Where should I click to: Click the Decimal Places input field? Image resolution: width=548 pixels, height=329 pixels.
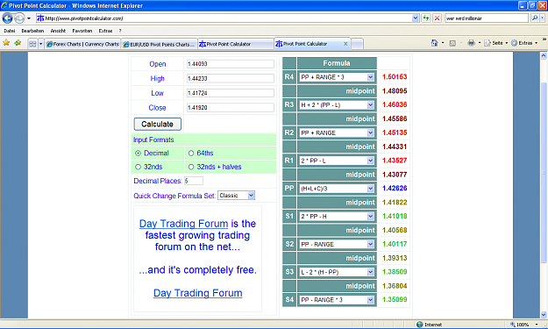[x=194, y=181]
